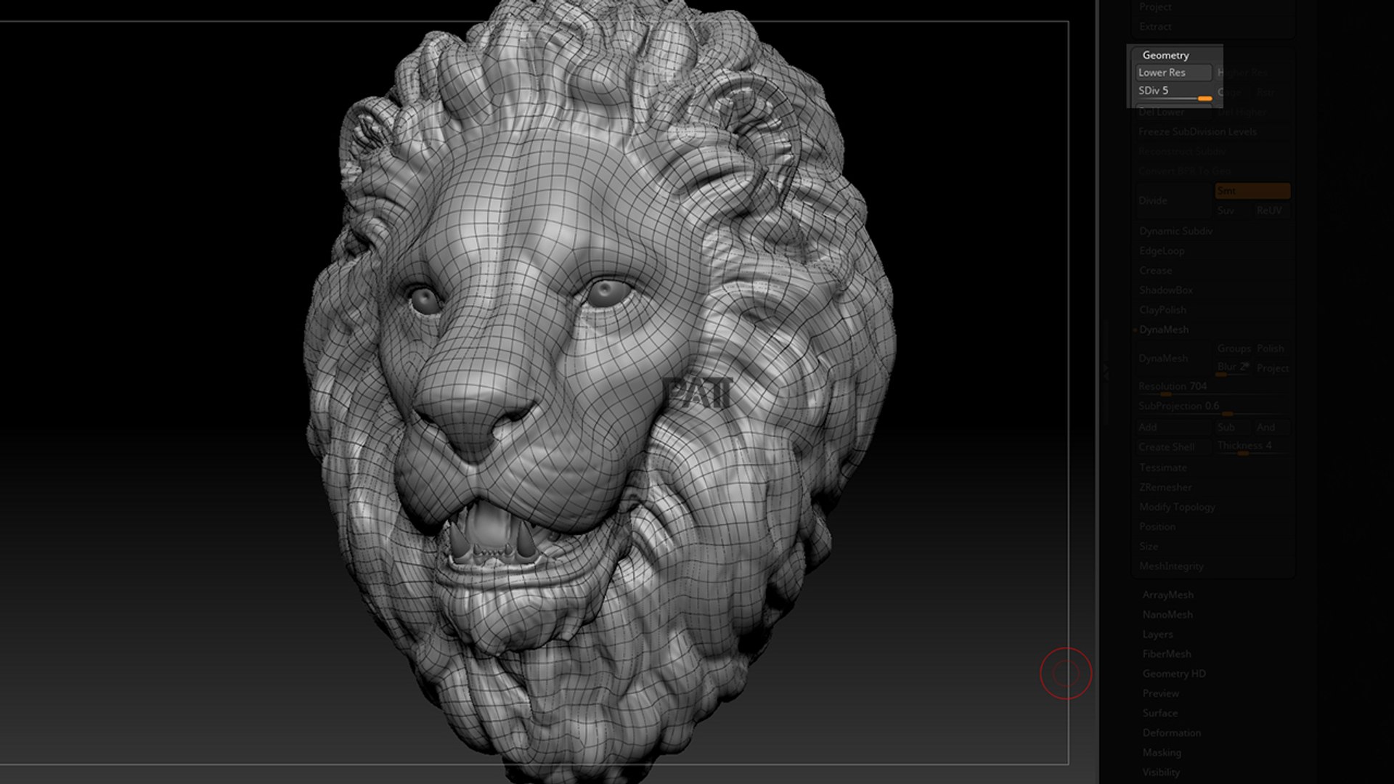1394x784 pixels.
Task: Expand the Position section
Action: tap(1157, 526)
